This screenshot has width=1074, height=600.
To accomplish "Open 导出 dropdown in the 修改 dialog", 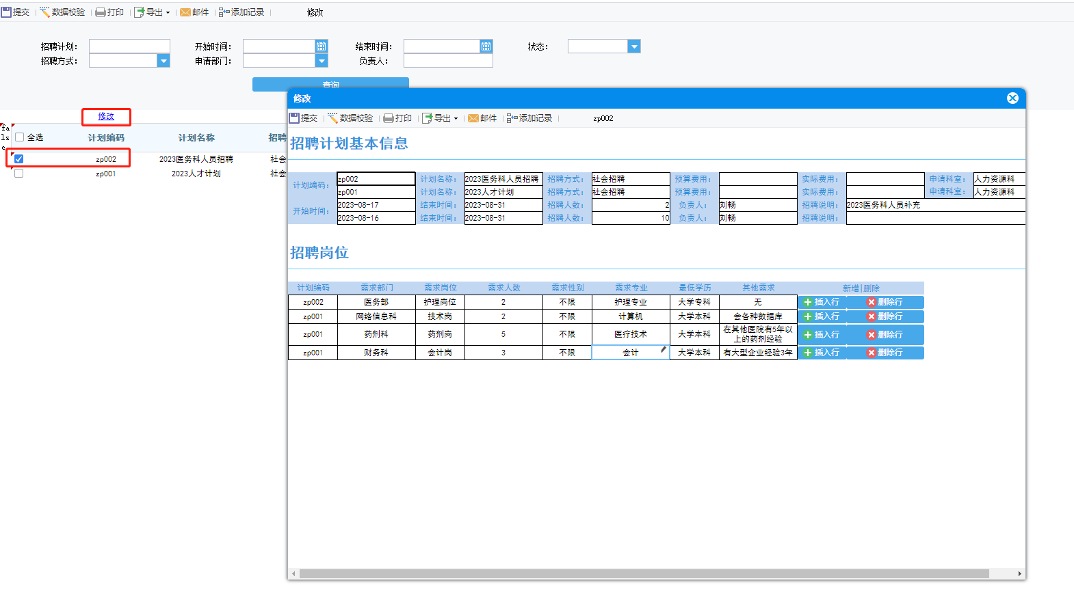I will (440, 118).
